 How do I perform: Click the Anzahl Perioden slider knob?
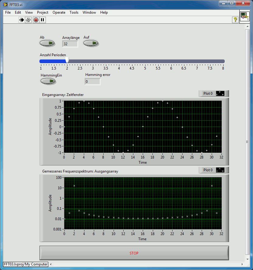pos(67,60)
